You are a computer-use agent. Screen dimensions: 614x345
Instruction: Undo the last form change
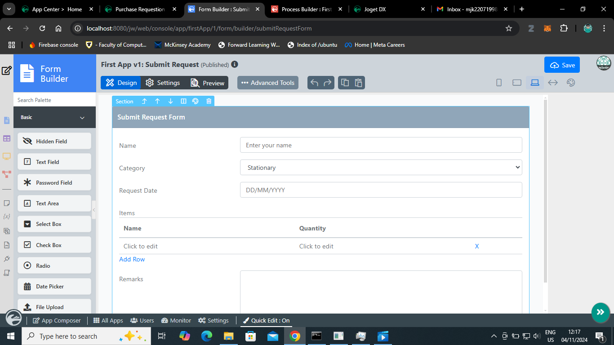(314, 83)
